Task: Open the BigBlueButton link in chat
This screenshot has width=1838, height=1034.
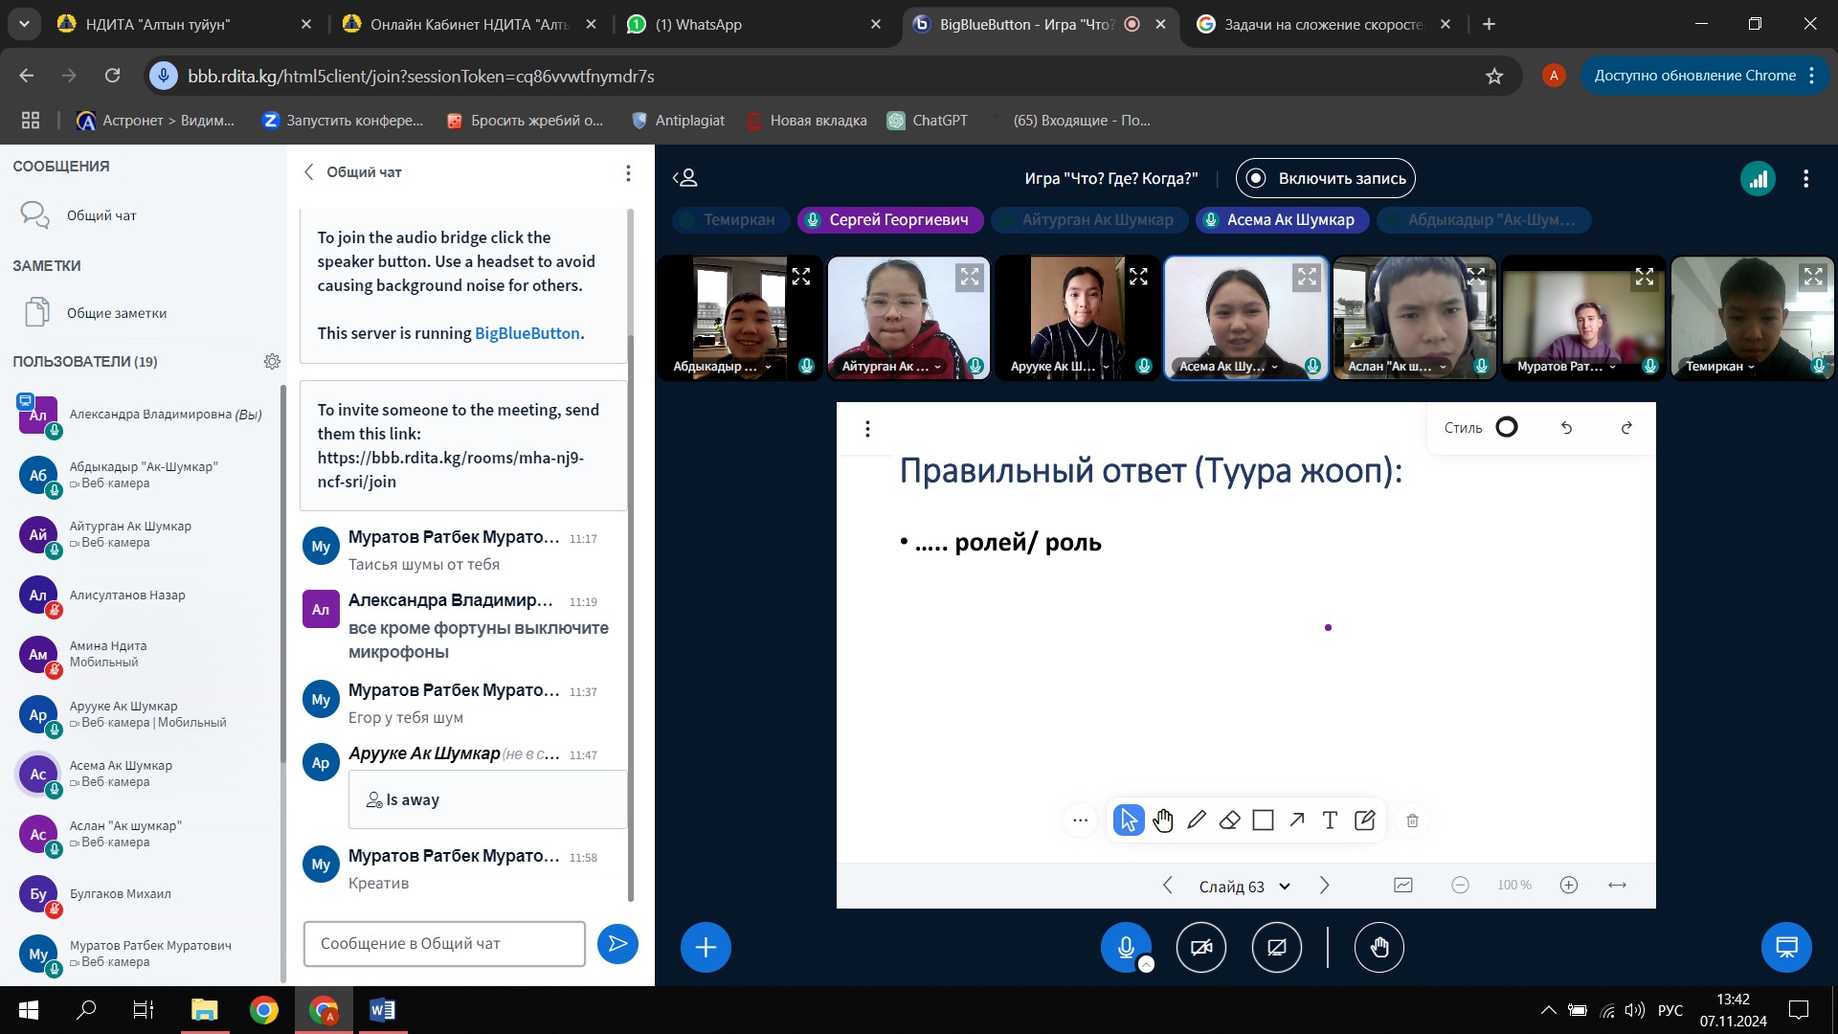Action: (527, 333)
